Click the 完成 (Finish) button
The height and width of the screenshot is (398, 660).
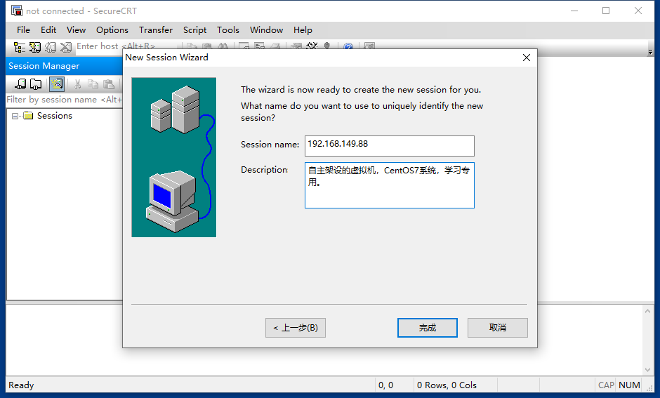click(x=427, y=328)
